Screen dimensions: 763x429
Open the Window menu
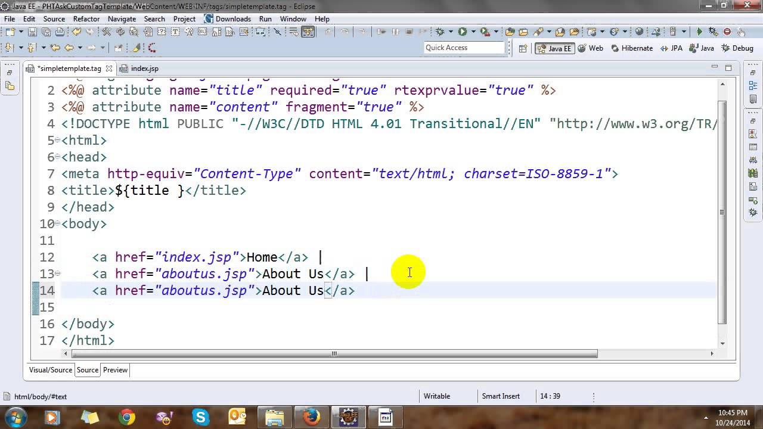(x=293, y=18)
